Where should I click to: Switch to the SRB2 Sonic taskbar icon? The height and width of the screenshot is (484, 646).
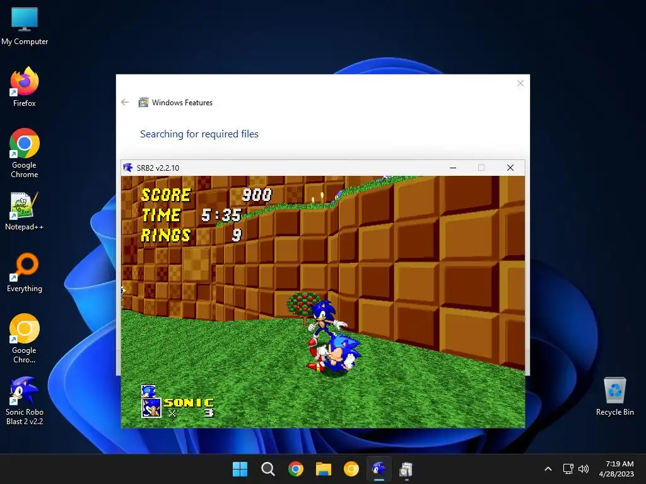pyautogui.click(x=379, y=469)
